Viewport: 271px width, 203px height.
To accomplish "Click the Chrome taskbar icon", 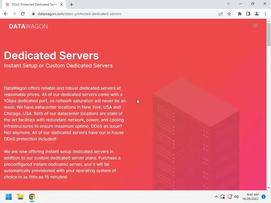I will (32, 197).
